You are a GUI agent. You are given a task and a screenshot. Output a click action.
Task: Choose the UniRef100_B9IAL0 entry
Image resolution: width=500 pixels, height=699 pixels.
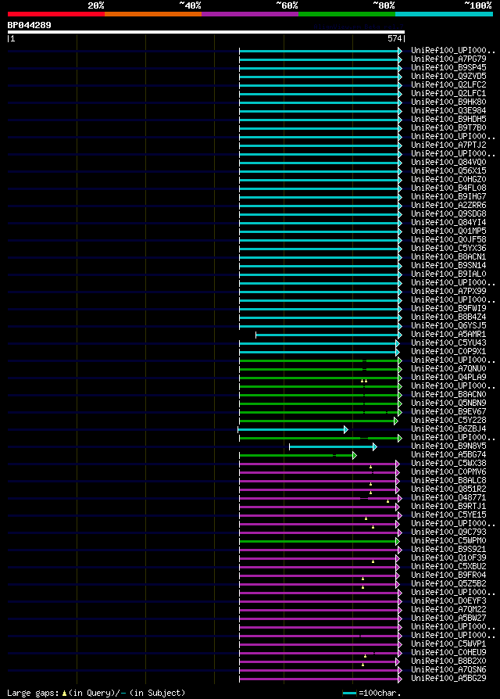(448, 274)
